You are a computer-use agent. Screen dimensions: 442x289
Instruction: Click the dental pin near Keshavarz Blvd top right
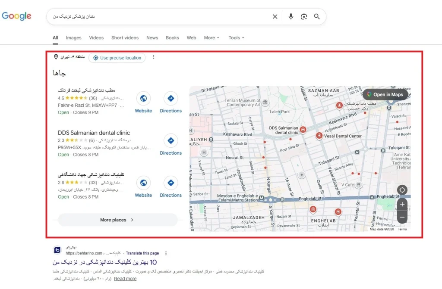pos(339,105)
